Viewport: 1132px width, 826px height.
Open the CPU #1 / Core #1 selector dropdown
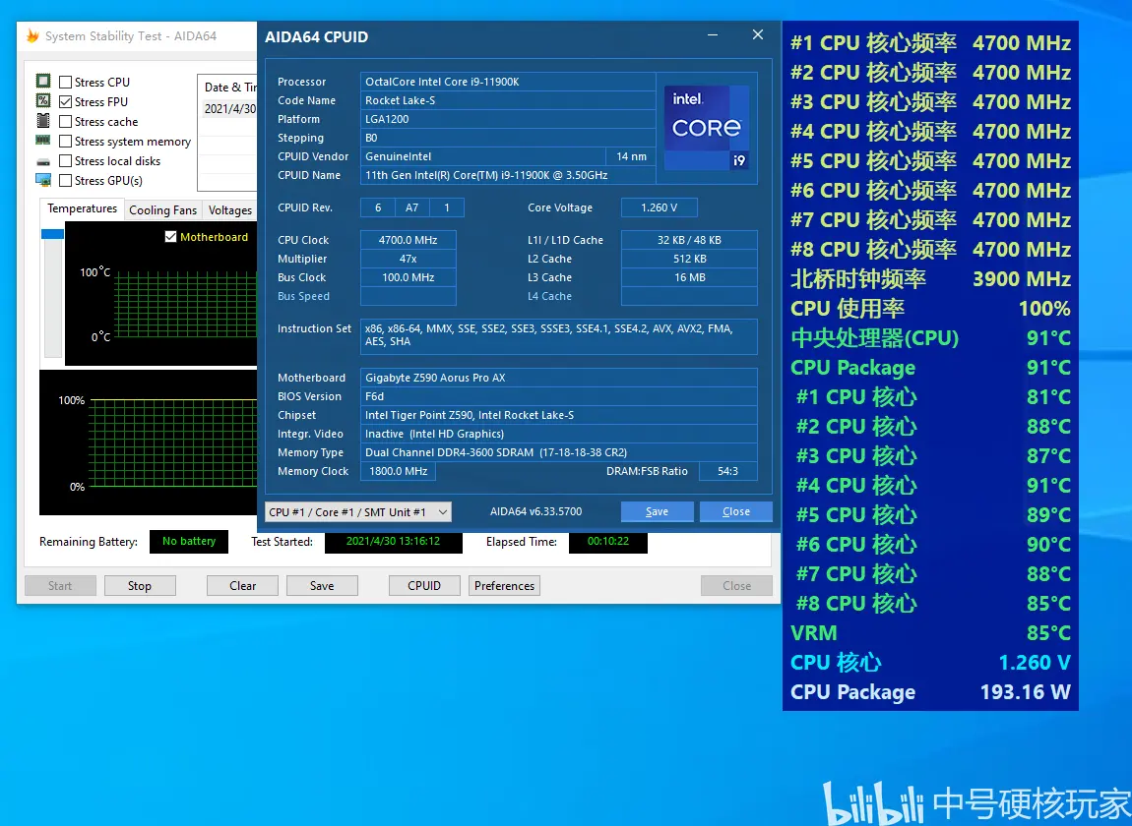(x=358, y=512)
